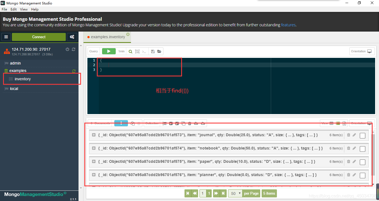
Task: Switch to document text view icon
Action: (344, 123)
